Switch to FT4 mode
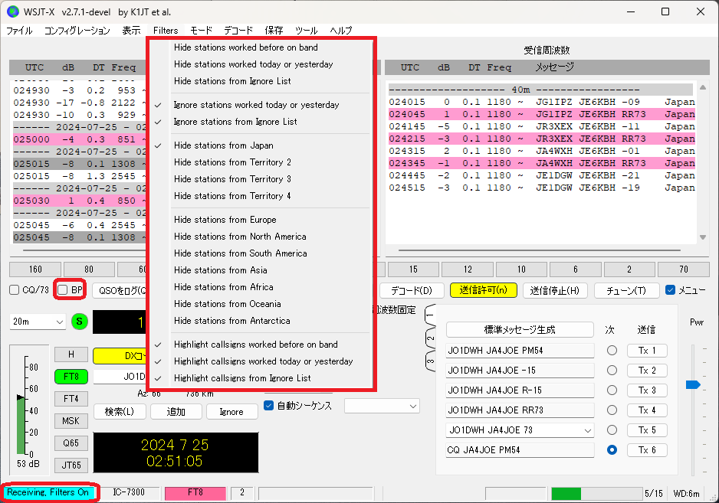719x503 pixels. point(71,398)
